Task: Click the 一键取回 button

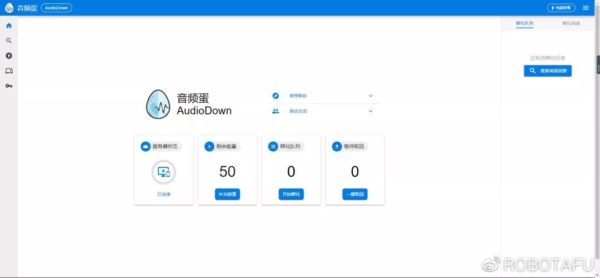Action: pos(354,194)
